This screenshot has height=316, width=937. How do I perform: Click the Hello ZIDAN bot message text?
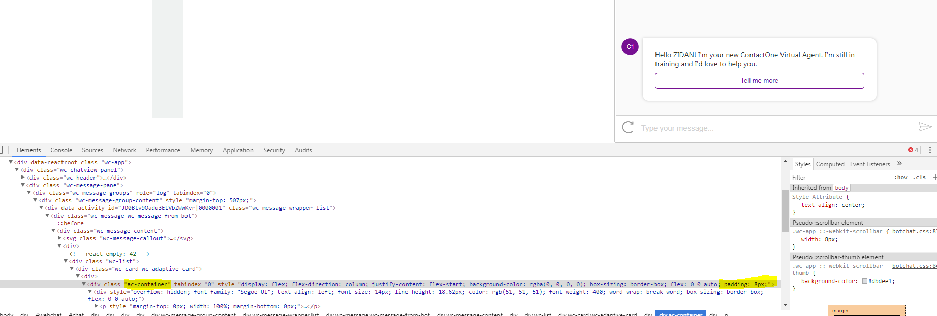coord(755,59)
